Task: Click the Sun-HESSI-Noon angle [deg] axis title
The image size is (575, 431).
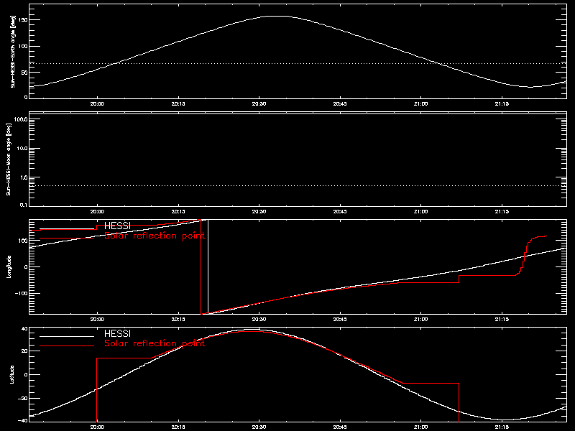Action: [x=9, y=159]
